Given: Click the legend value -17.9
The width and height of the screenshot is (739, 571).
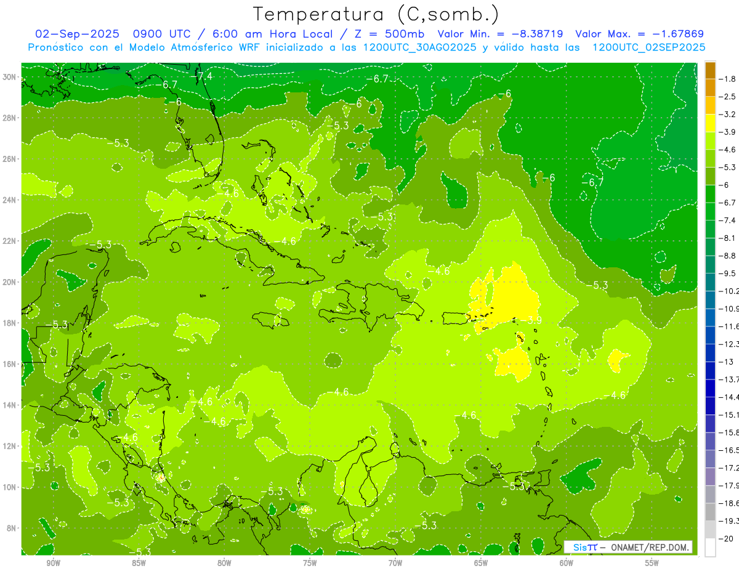Looking at the screenshot, I should (729, 485).
